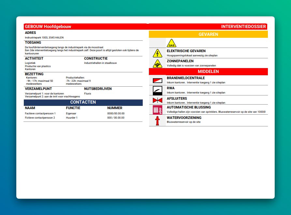Click the RWA smoke vent icon
Image resolution: width=291 pixels, height=215 pixels.
(157, 90)
